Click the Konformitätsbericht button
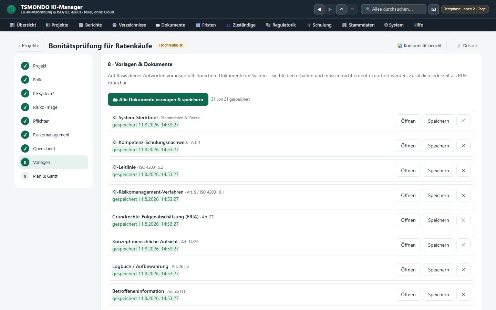This screenshot has height=310, width=496. coord(419,45)
